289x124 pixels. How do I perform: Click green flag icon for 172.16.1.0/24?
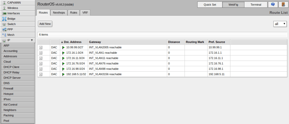pos(63,53)
